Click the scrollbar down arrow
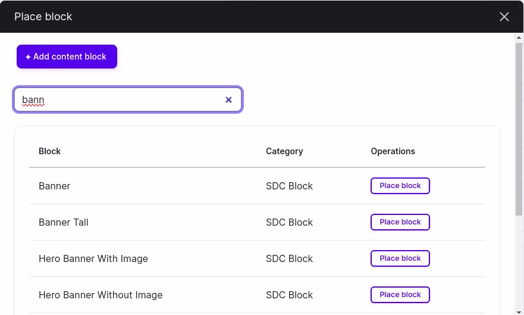524x315 pixels. click(519, 312)
